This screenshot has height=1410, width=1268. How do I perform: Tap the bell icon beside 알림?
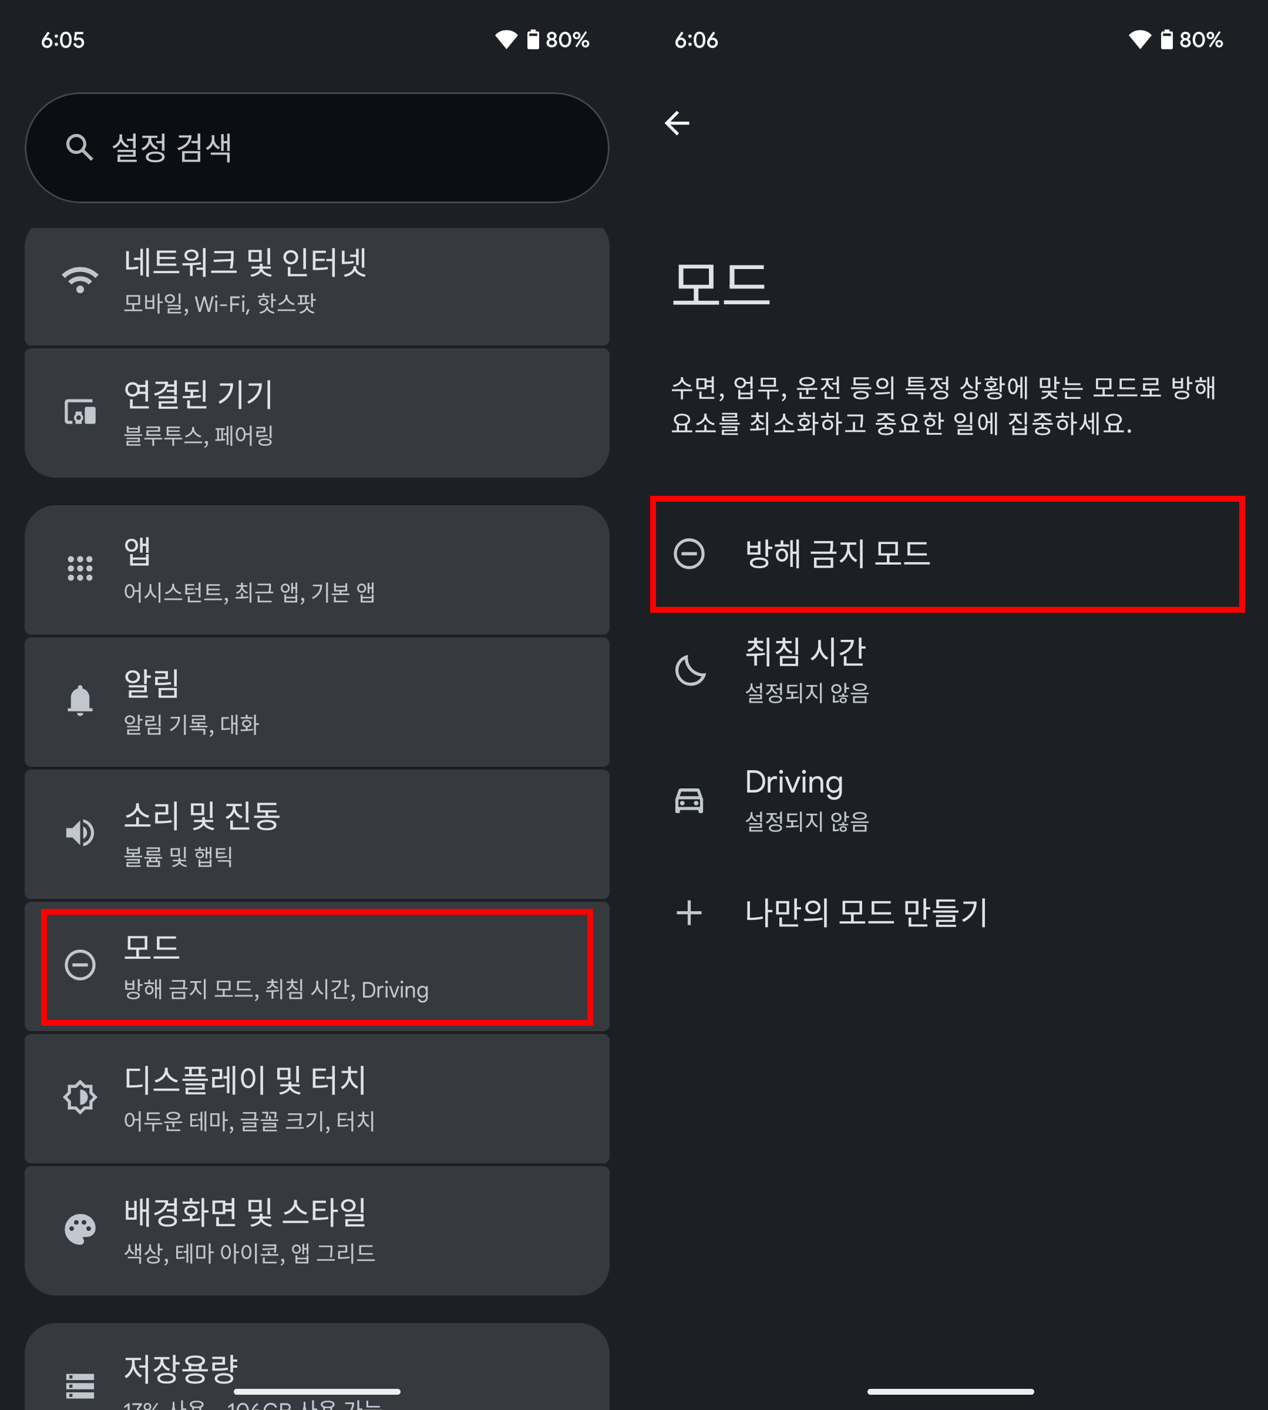80,700
